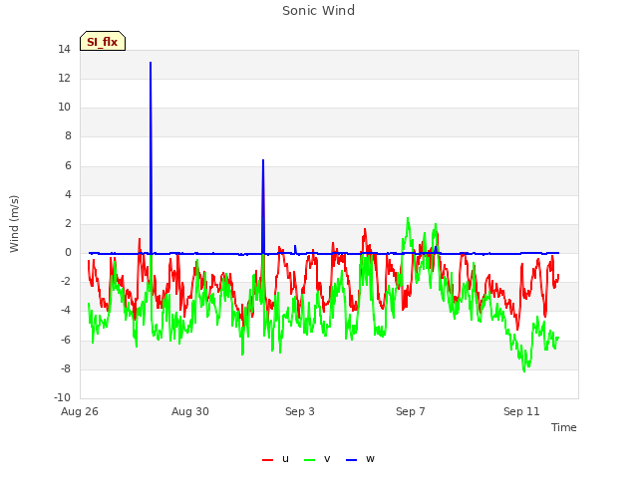Image resolution: width=638 pixels, height=478 pixels.
Task: Click the blue w legend color marker
Action: click(351, 460)
